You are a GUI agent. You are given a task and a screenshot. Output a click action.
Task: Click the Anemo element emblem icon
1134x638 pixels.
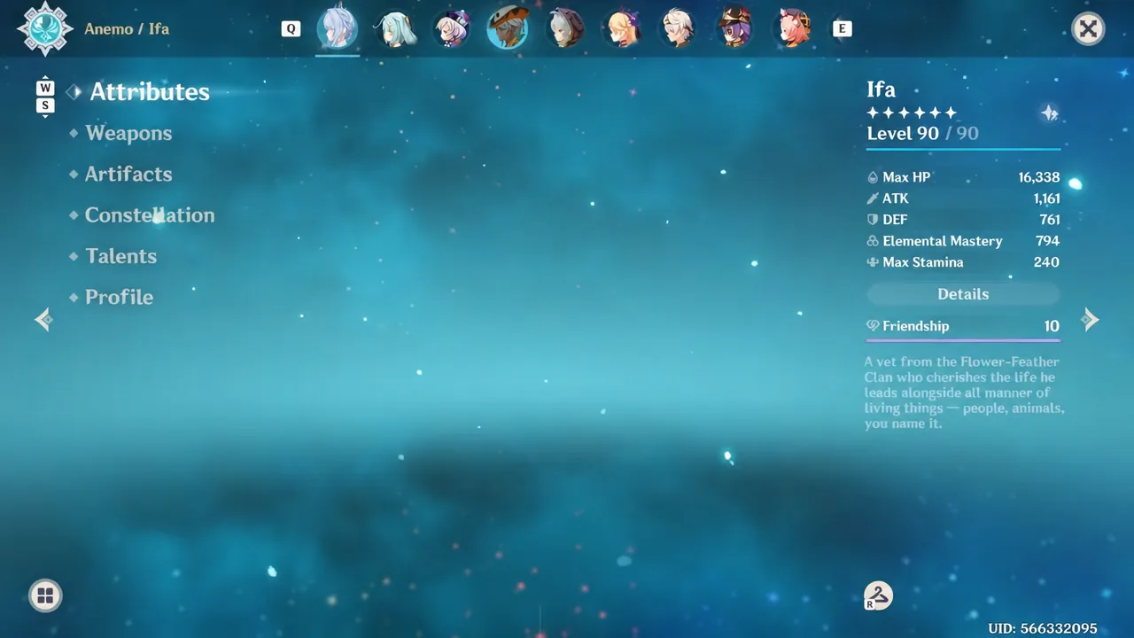tap(45, 28)
